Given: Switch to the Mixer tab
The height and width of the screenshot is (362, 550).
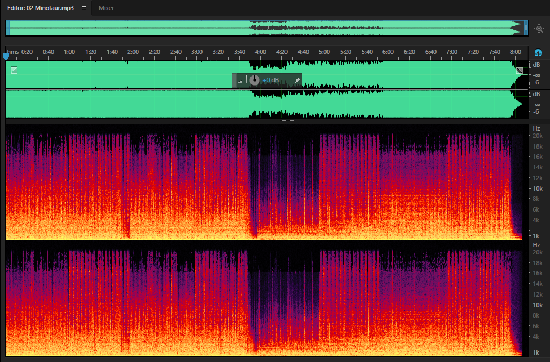Looking at the screenshot, I should click(x=106, y=8).
